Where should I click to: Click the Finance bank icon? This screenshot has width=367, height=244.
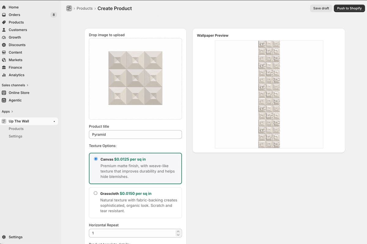click(4, 67)
